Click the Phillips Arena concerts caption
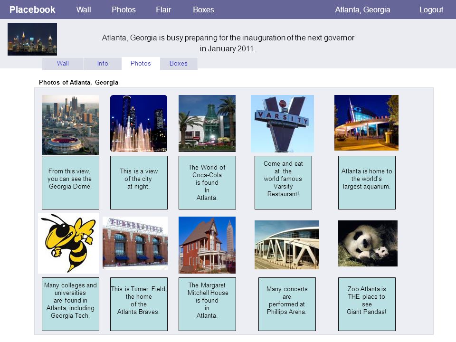Screen dimensions: 456x342 (x=287, y=304)
